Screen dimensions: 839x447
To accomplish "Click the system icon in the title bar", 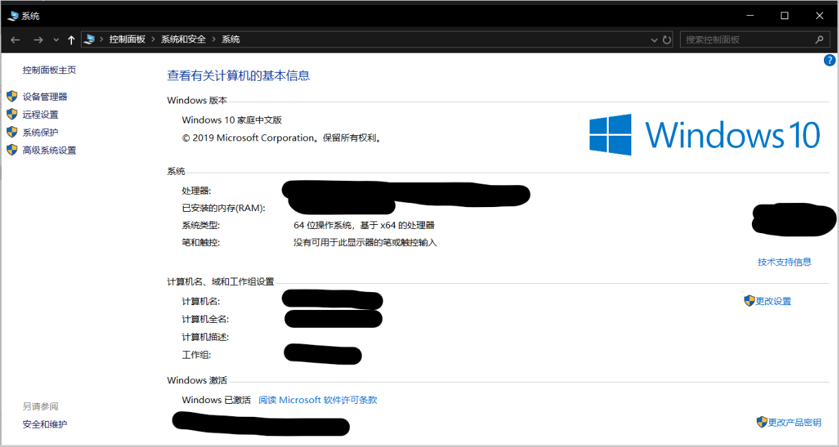I will coord(13,15).
